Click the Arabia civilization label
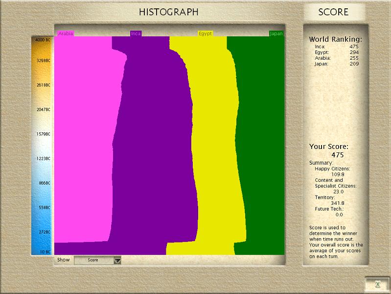Screen dimensions: 391x294 (66, 33)
